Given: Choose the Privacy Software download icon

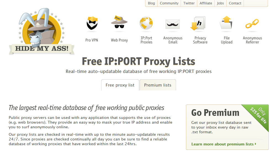Looking at the screenshot, I should [198, 24].
